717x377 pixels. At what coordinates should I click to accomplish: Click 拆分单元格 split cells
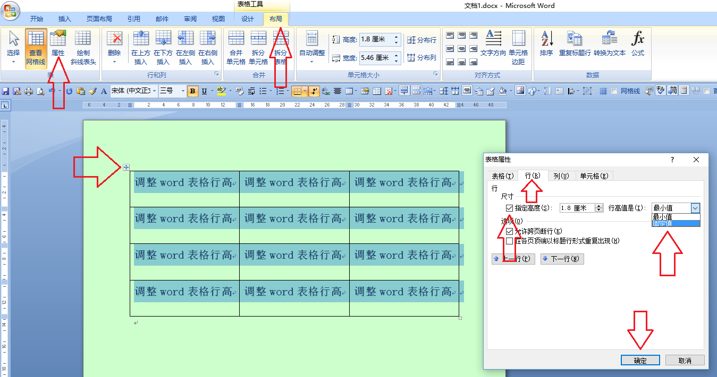(258, 47)
